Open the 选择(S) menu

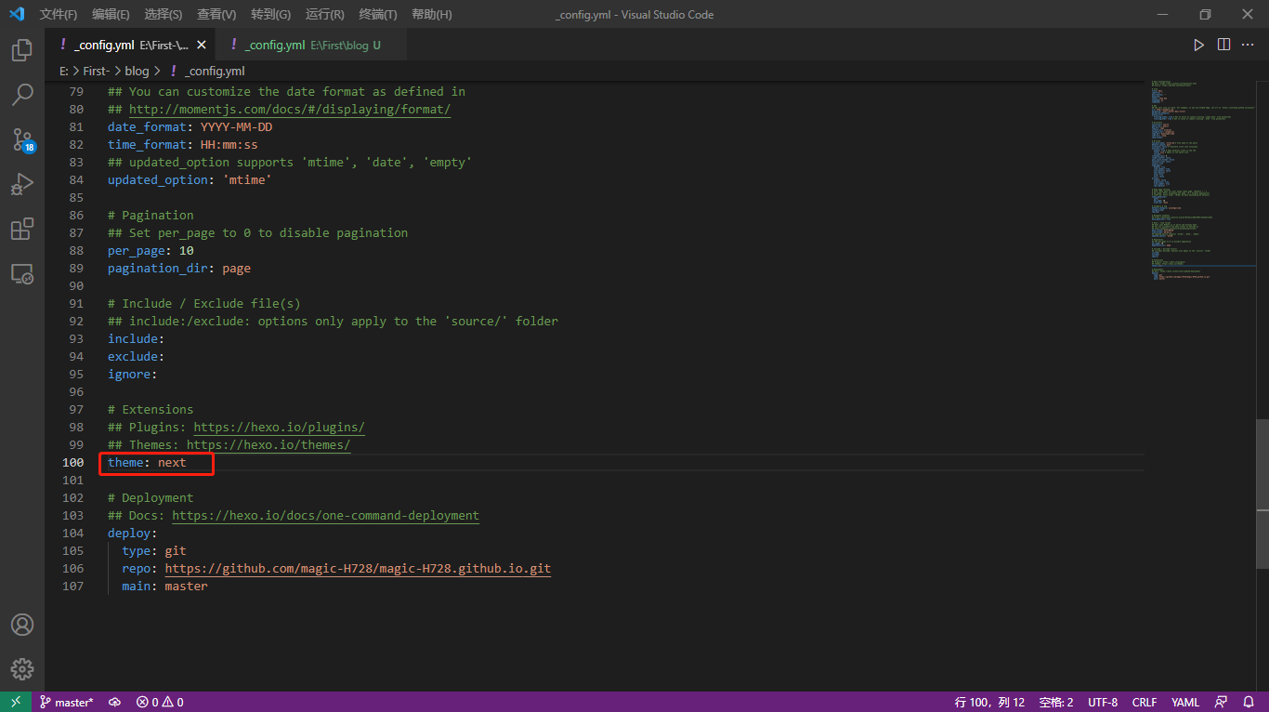click(164, 14)
